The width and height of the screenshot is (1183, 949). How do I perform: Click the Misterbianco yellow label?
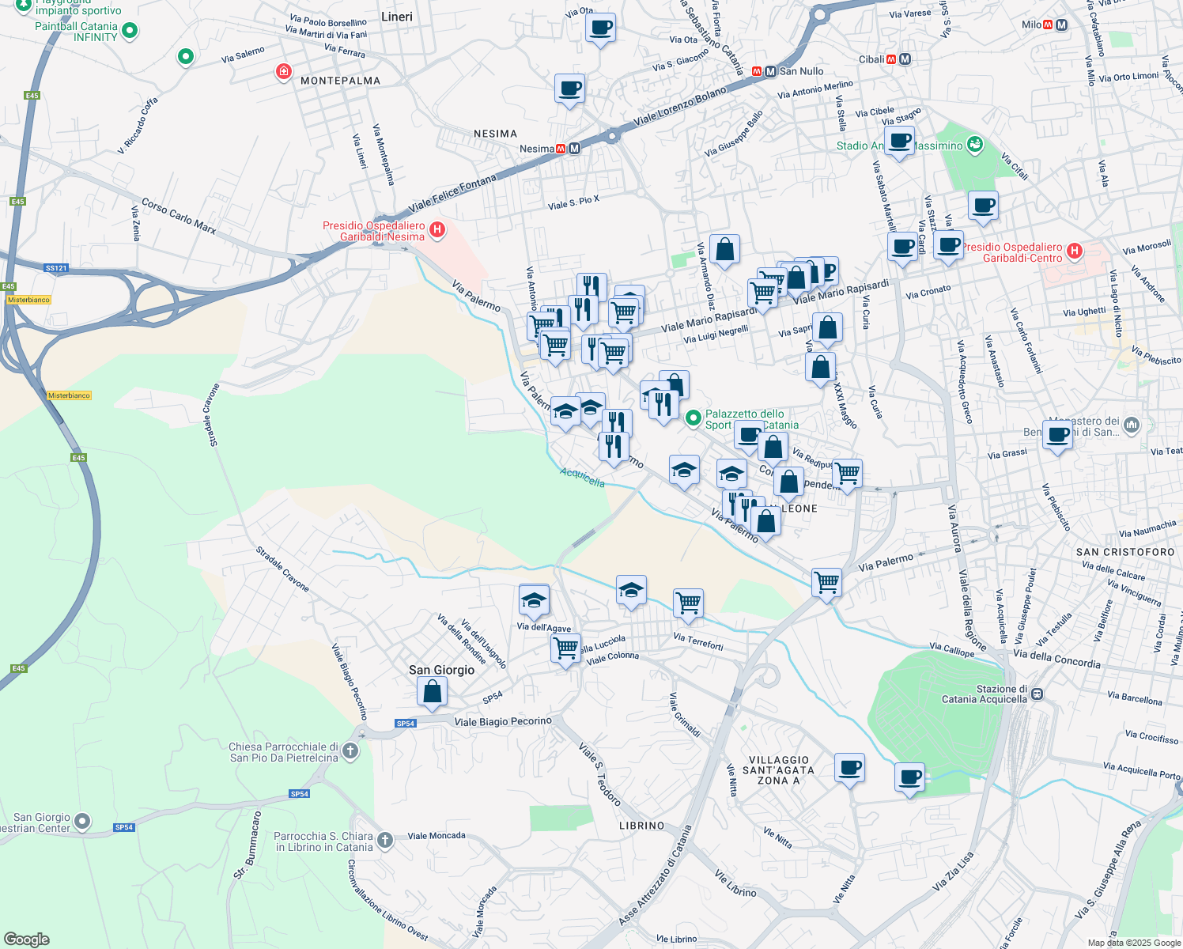click(29, 300)
